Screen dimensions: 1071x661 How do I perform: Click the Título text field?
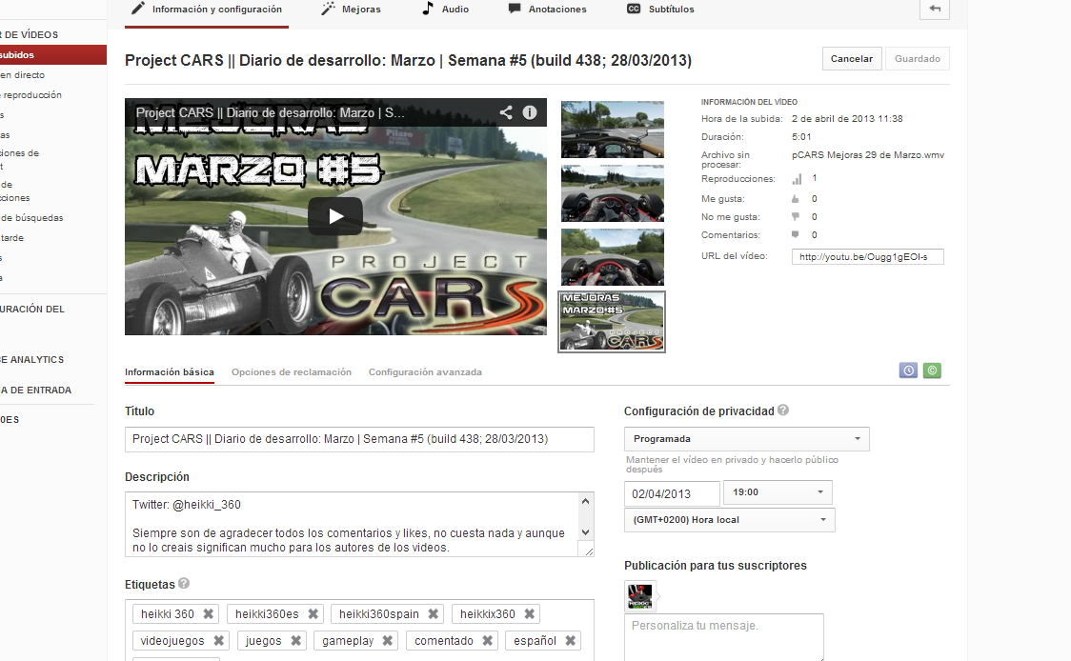[x=359, y=439]
